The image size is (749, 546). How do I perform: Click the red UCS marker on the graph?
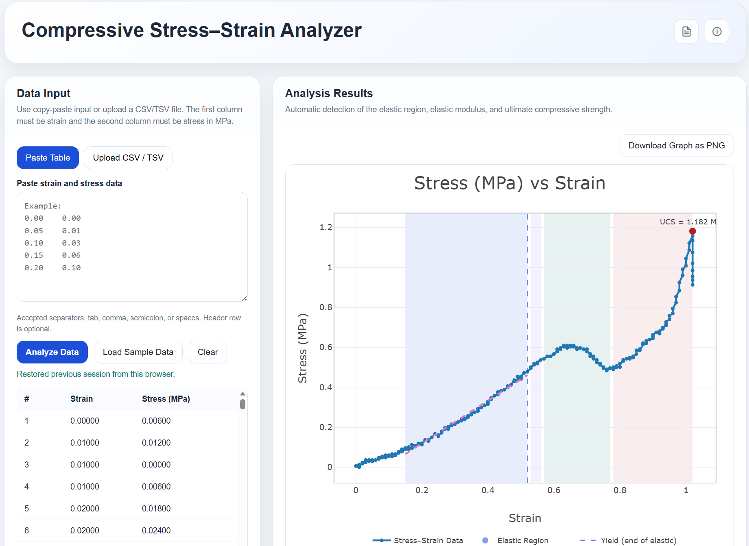point(692,231)
